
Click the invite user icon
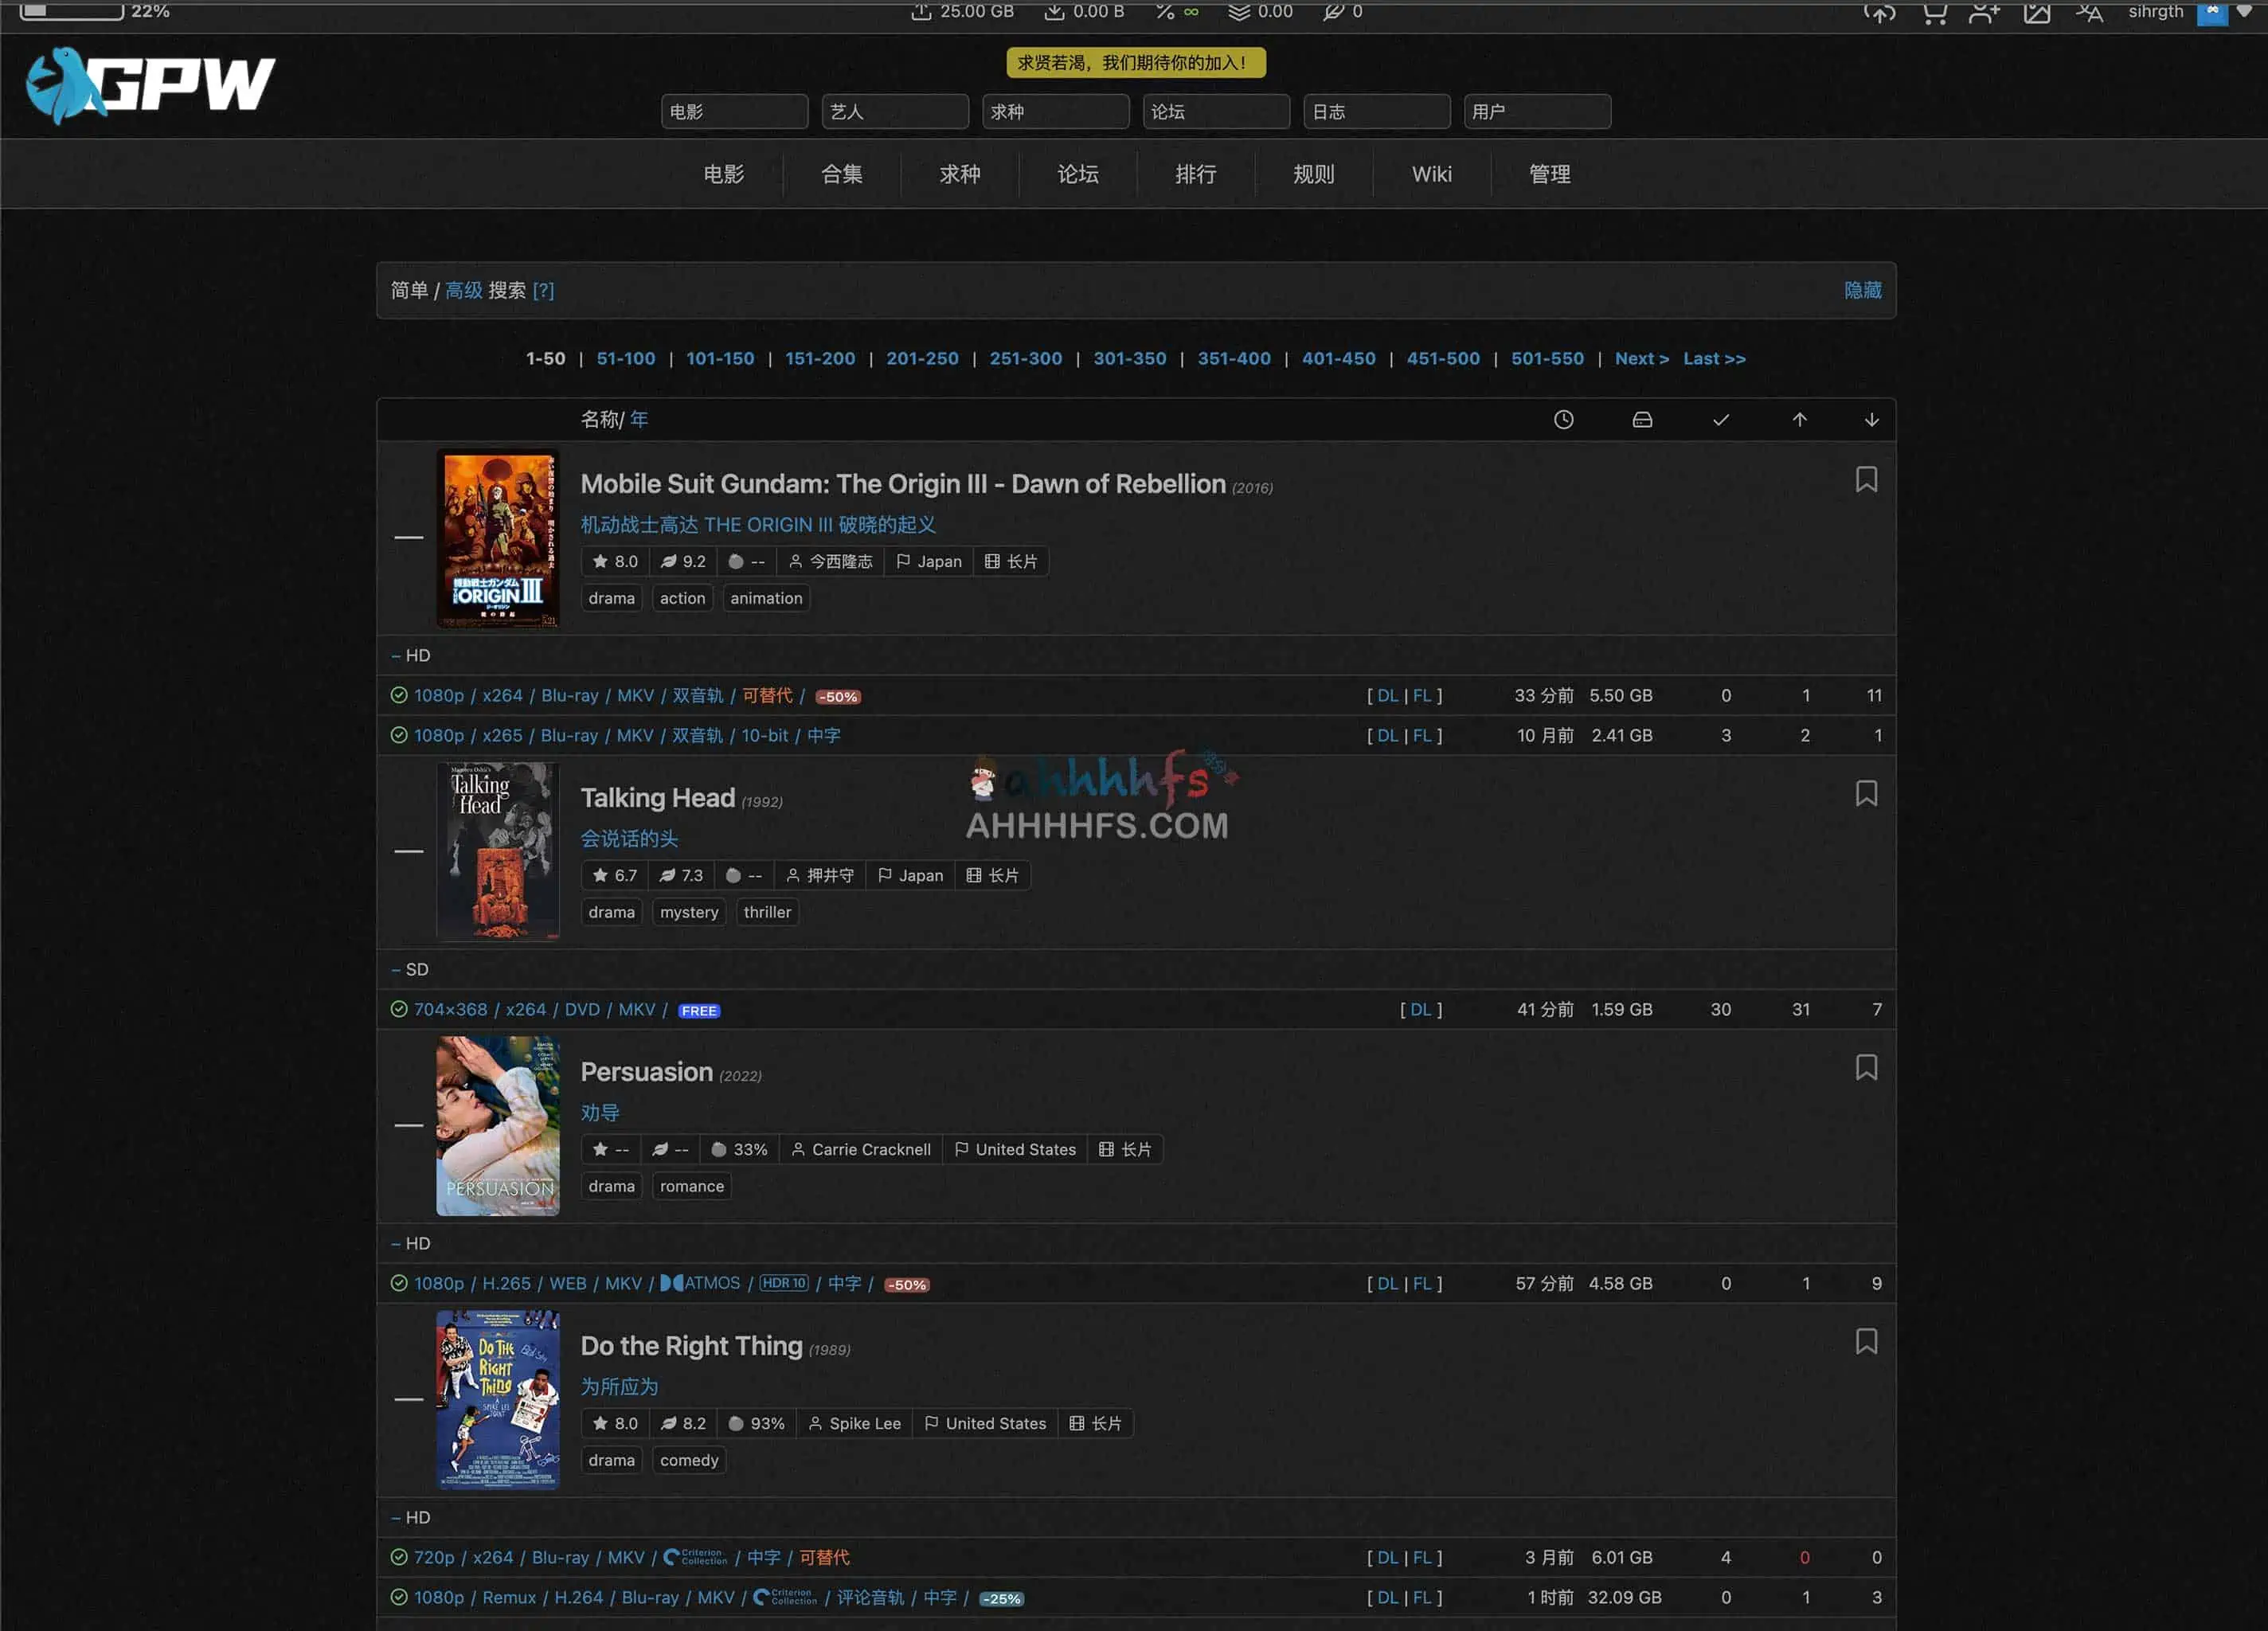1984,12
